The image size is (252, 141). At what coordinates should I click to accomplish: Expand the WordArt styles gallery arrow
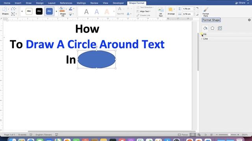[114, 11]
